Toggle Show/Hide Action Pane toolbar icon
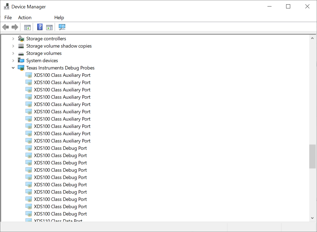The height and width of the screenshot is (232, 317). coord(49,27)
